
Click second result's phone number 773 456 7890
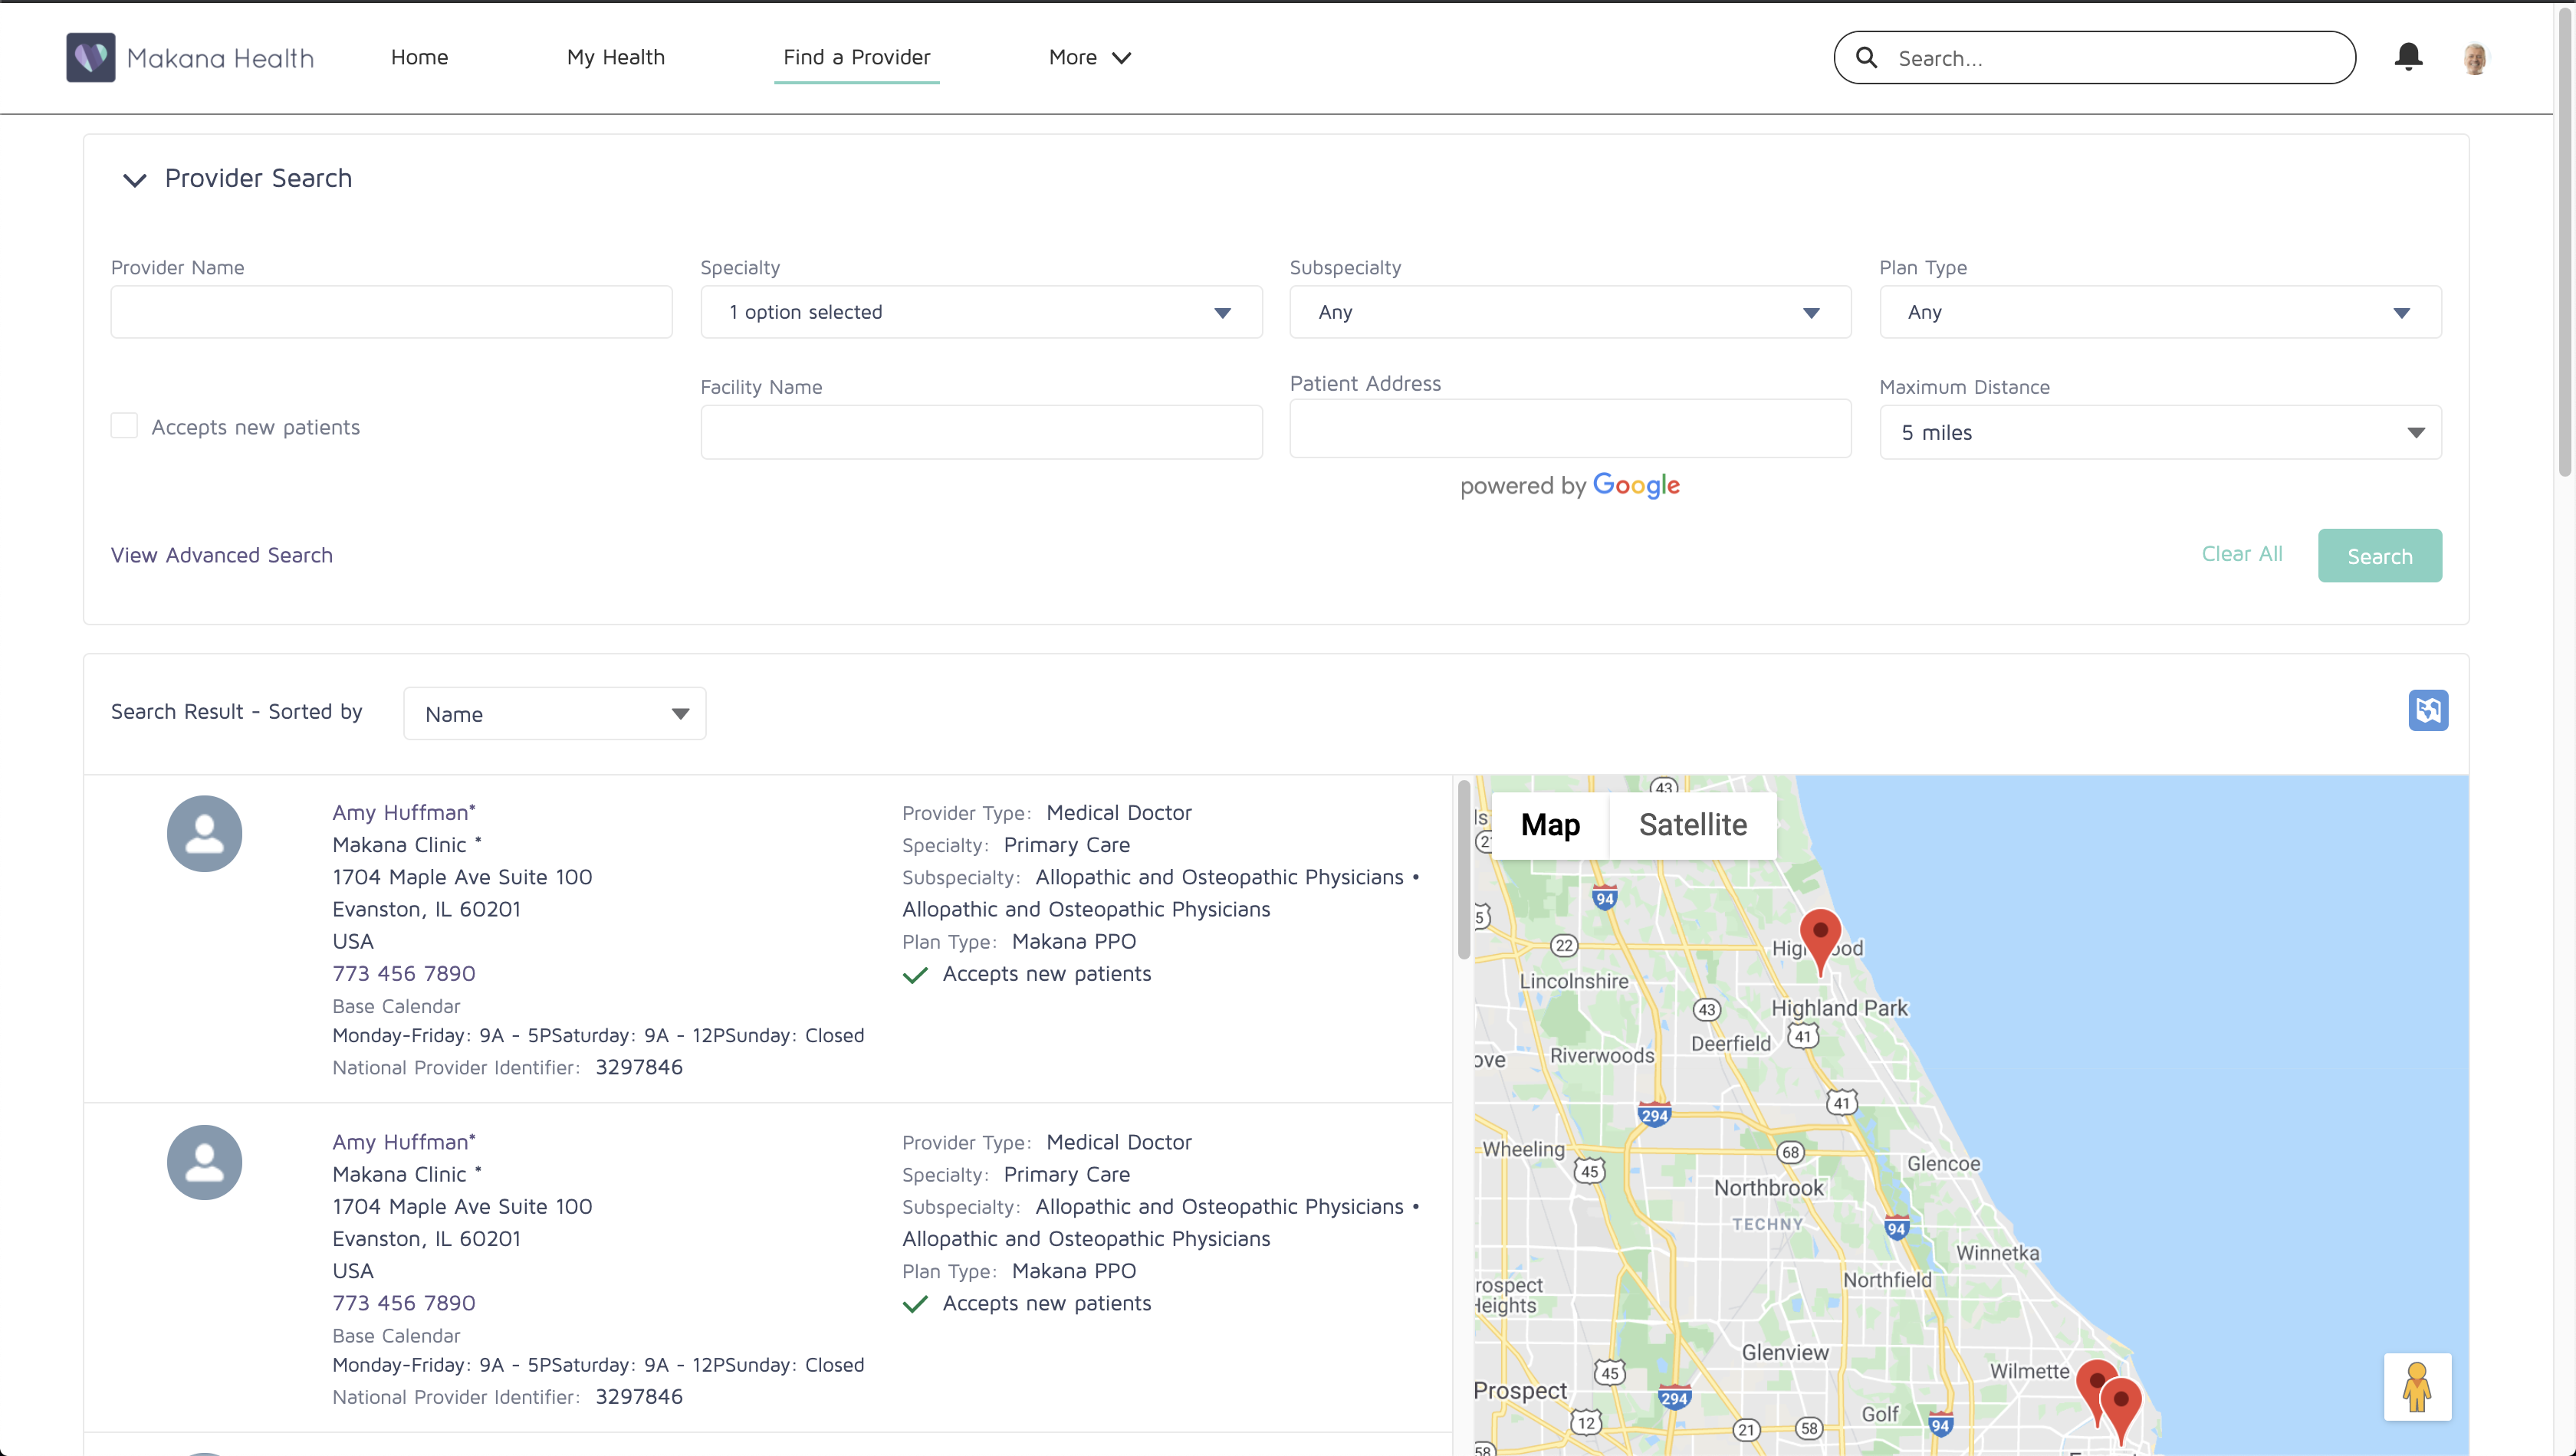[x=404, y=1303]
